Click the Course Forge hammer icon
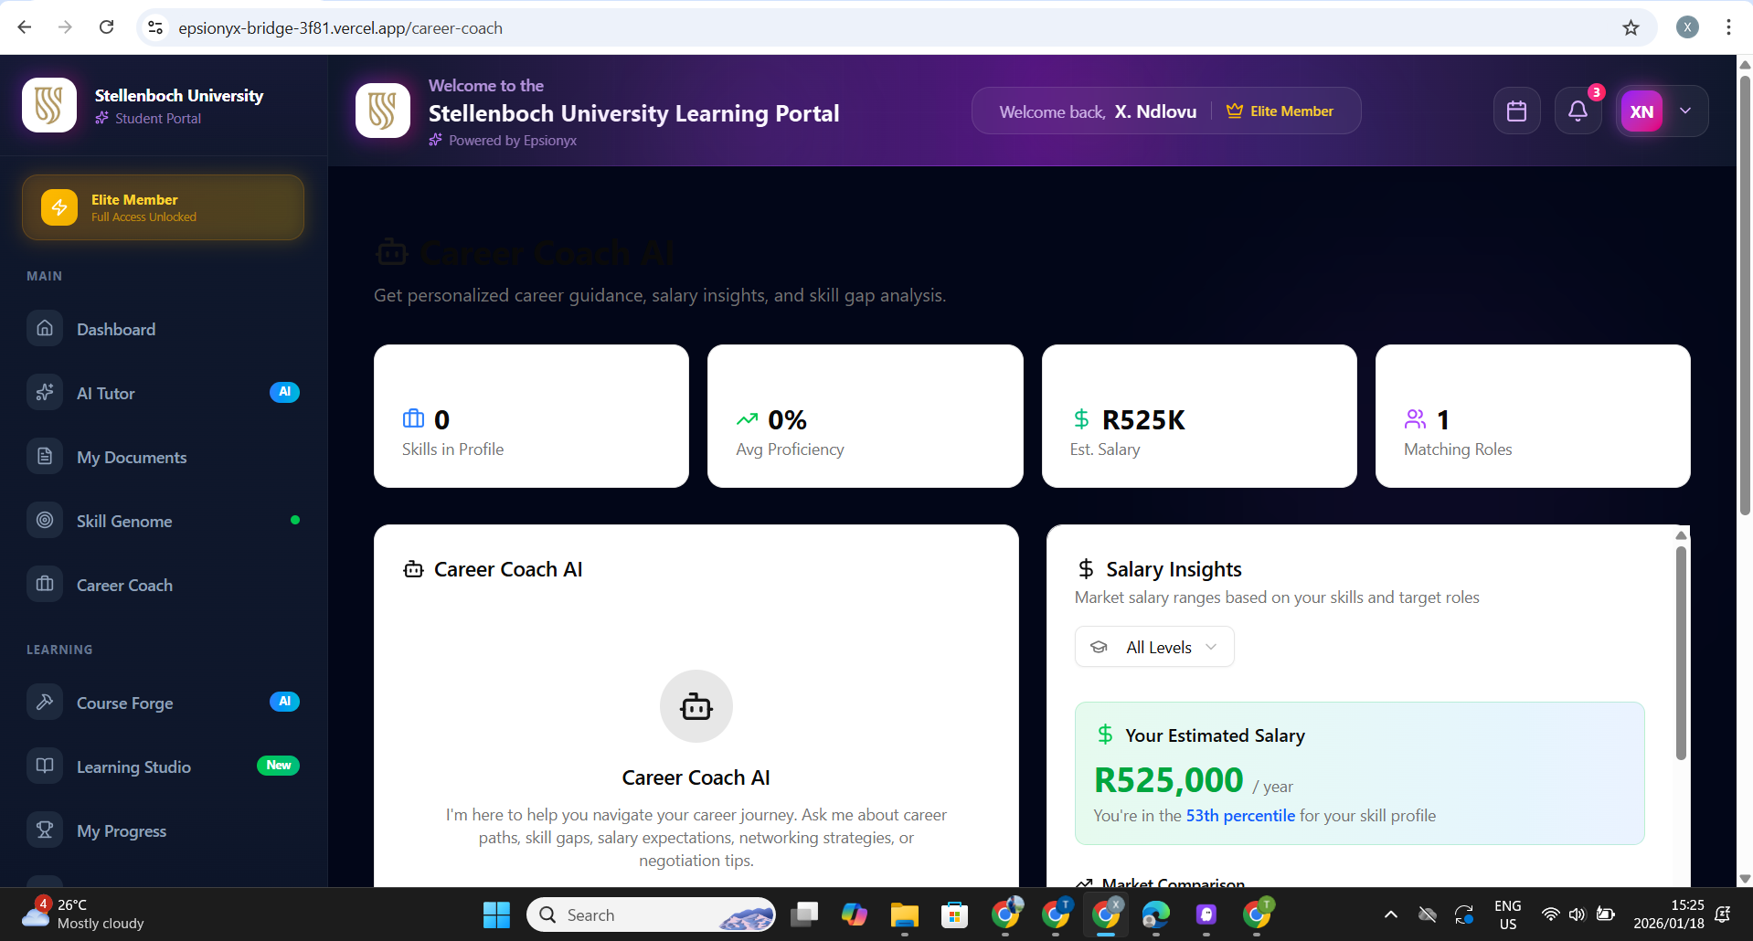 (45, 702)
